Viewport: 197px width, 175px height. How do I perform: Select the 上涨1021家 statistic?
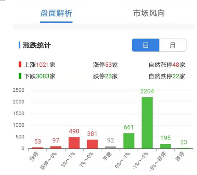tap(40, 65)
